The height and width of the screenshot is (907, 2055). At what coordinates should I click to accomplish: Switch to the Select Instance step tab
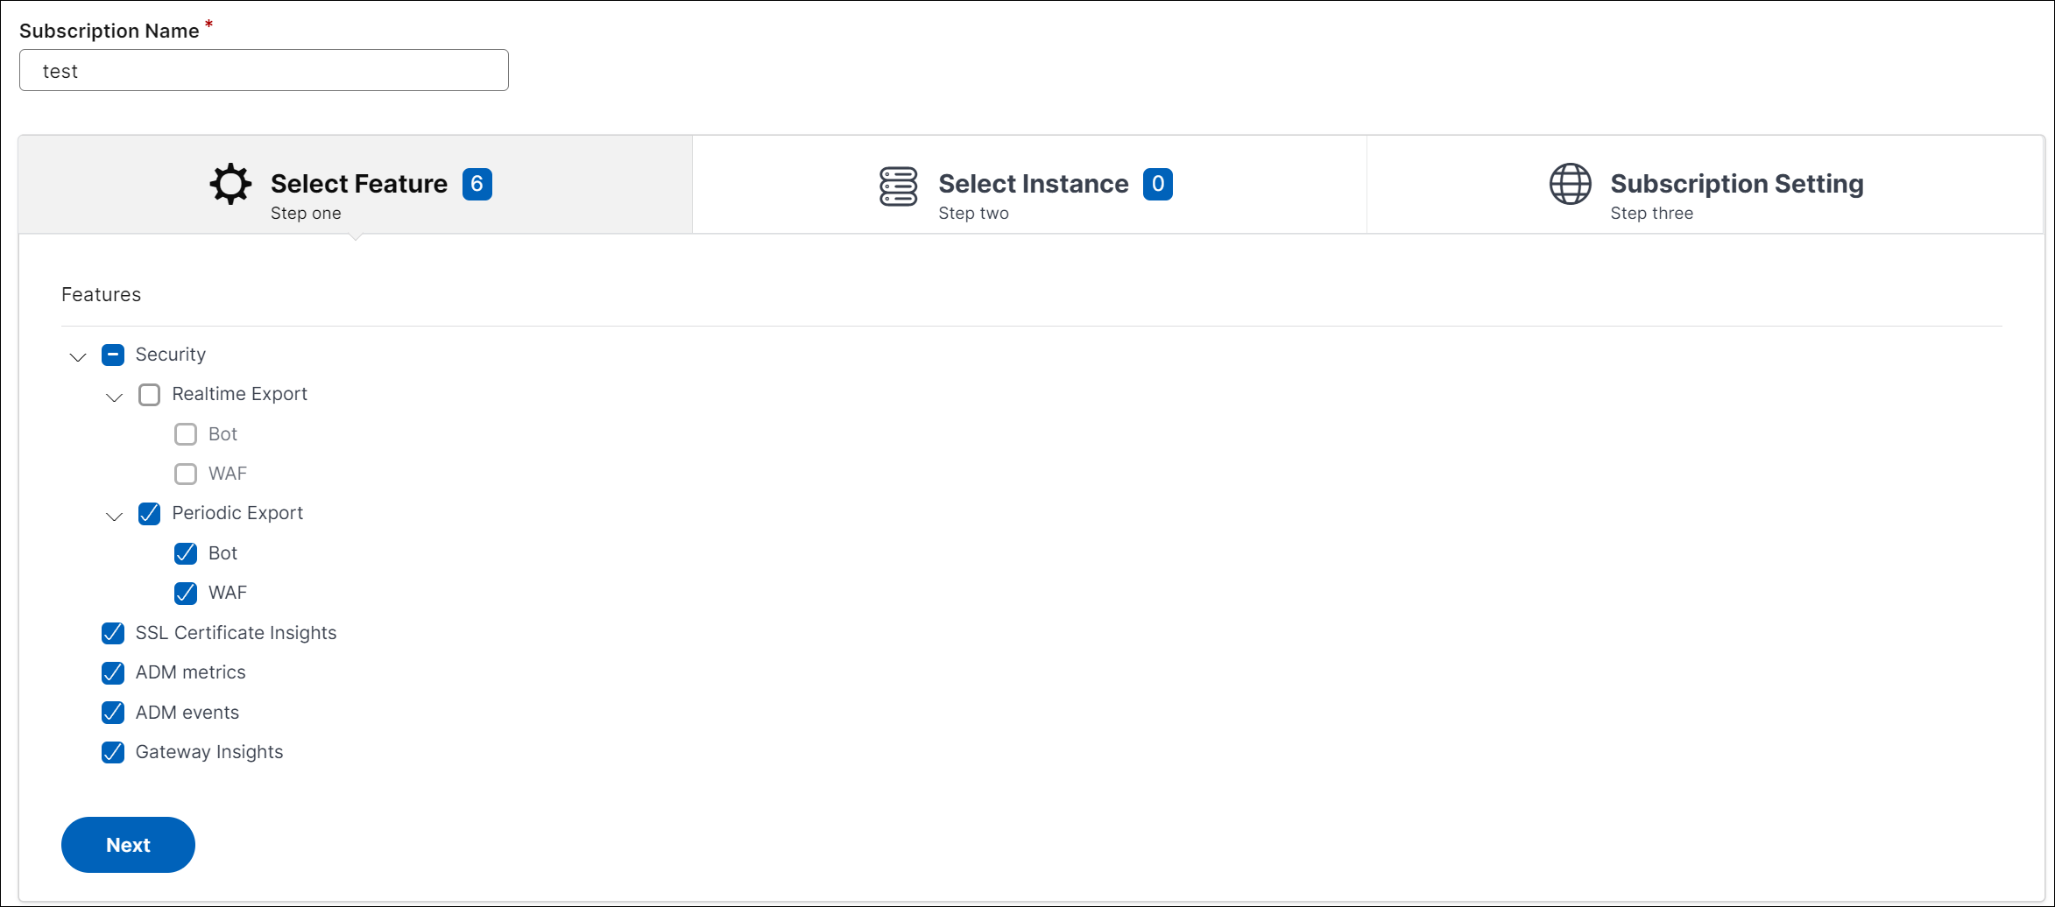tap(1029, 185)
